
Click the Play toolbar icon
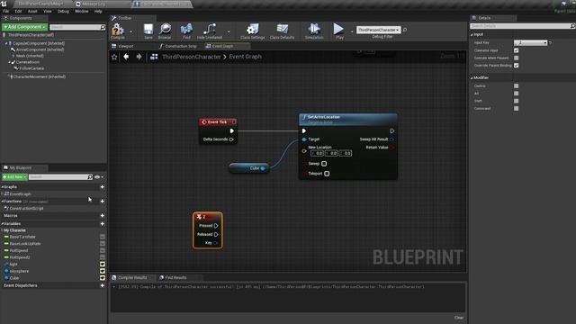(339, 31)
